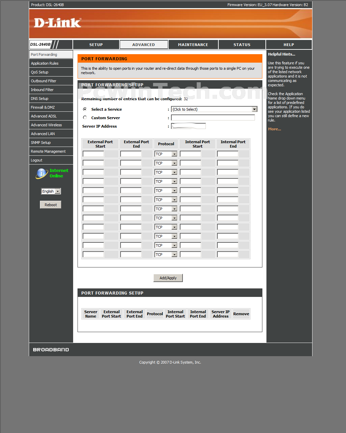Open the '(Click to Select)' service dropdown
The width and height of the screenshot is (346, 433).
[214, 109]
